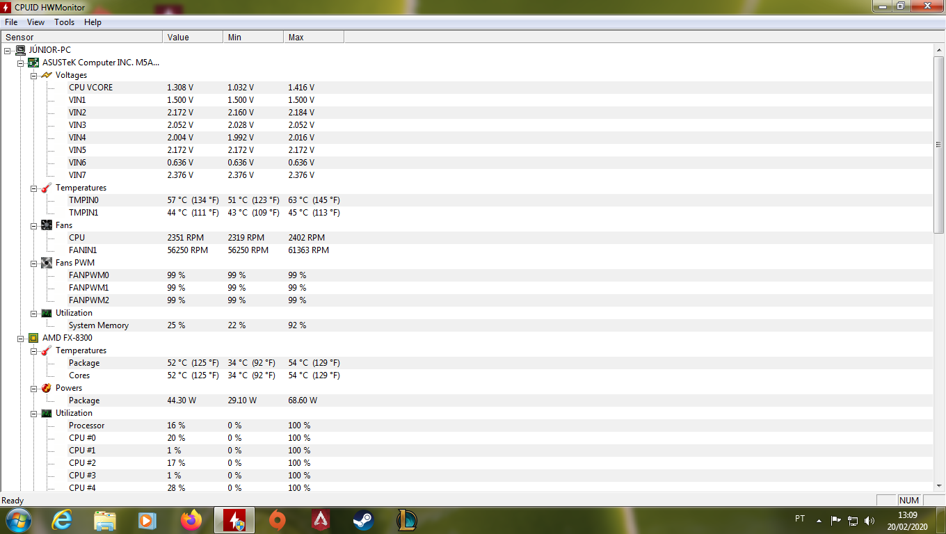Click the ASUSTeK motherboard icon
Screen dimensions: 946x534
click(33, 63)
